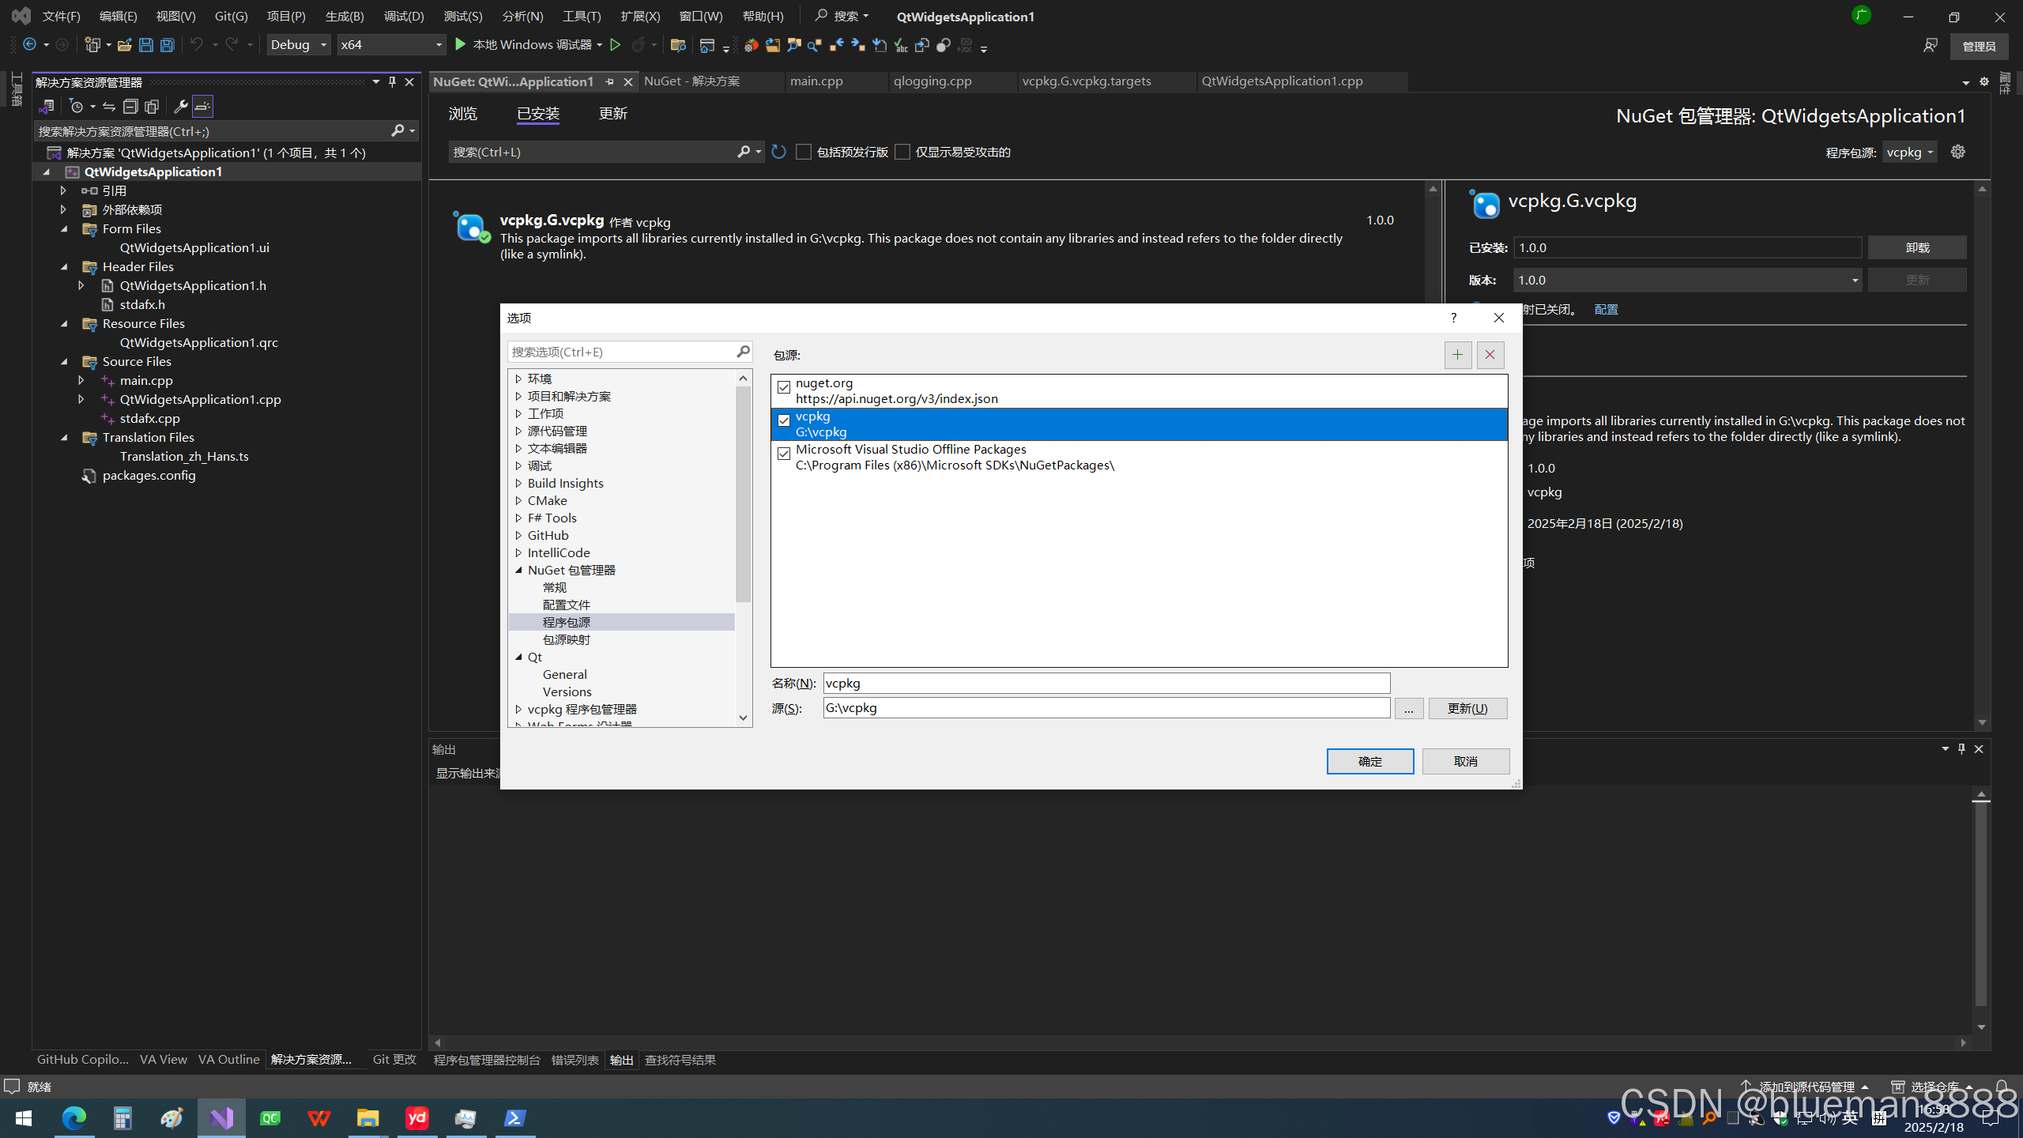Click the 更新(U) button for package source

click(x=1467, y=708)
